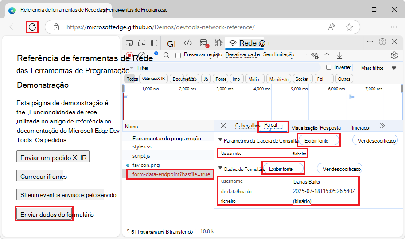Open the bug-shaped Sources tool icon

click(x=218, y=43)
